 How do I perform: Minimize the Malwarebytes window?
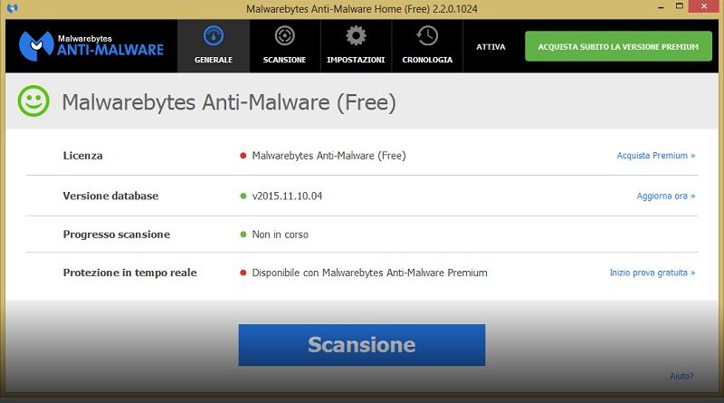click(x=661, y=7)
